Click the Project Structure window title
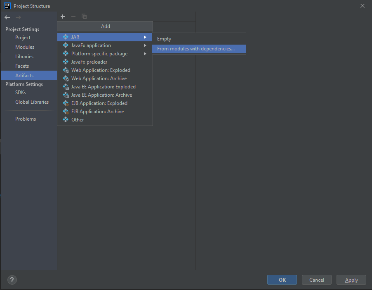Viewport: 372px width, 290px height. [32, 6]
